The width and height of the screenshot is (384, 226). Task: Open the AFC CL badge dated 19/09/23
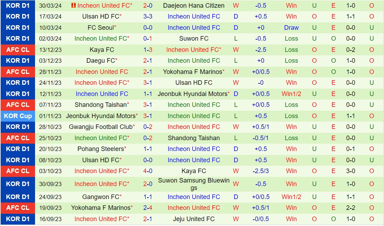pyautogui.click(x=18, y=208)
